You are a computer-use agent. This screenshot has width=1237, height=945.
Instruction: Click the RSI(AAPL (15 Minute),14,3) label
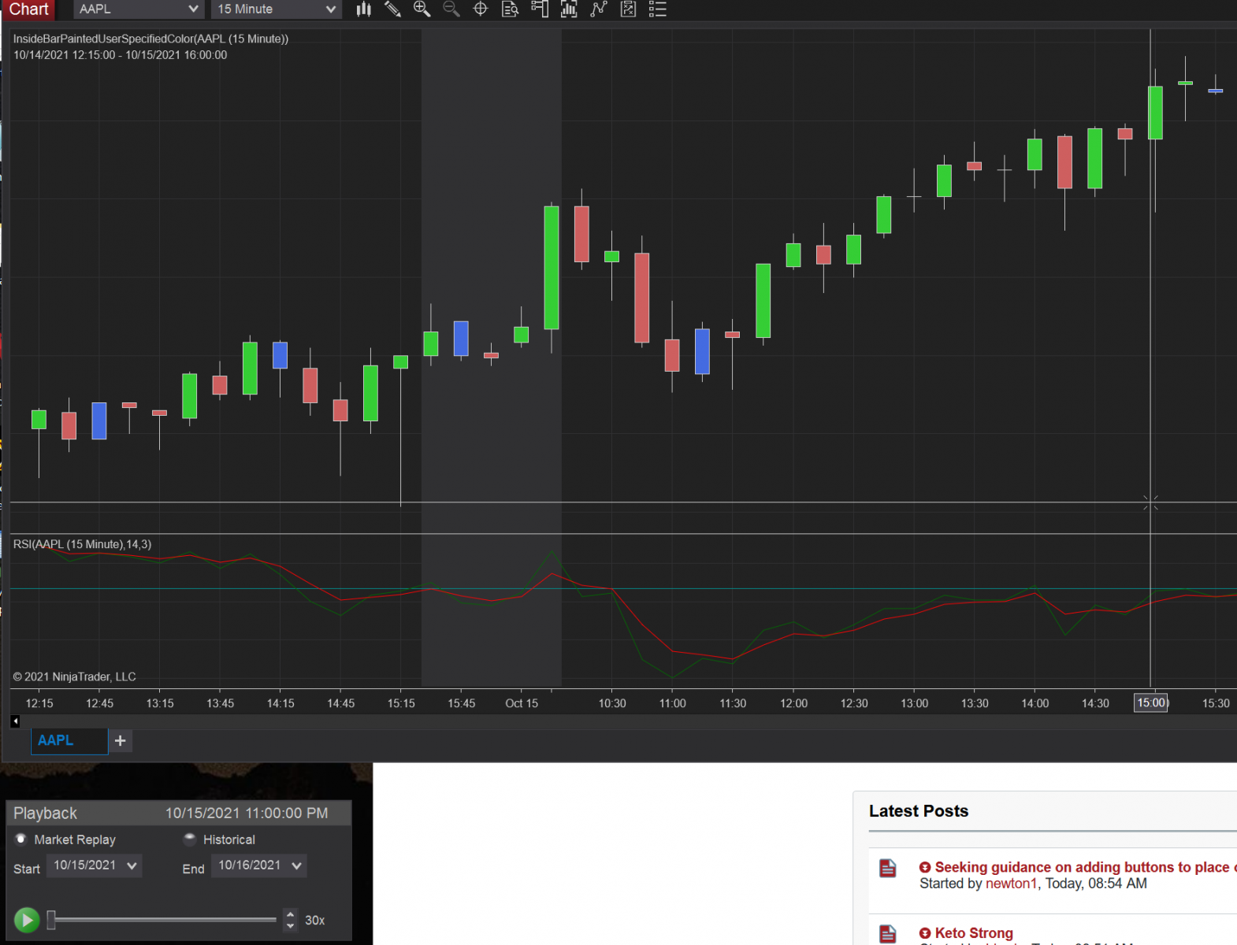82,544
